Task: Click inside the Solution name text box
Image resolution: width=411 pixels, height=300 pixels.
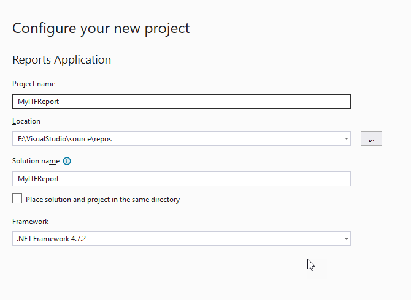Action: (182, 179)
